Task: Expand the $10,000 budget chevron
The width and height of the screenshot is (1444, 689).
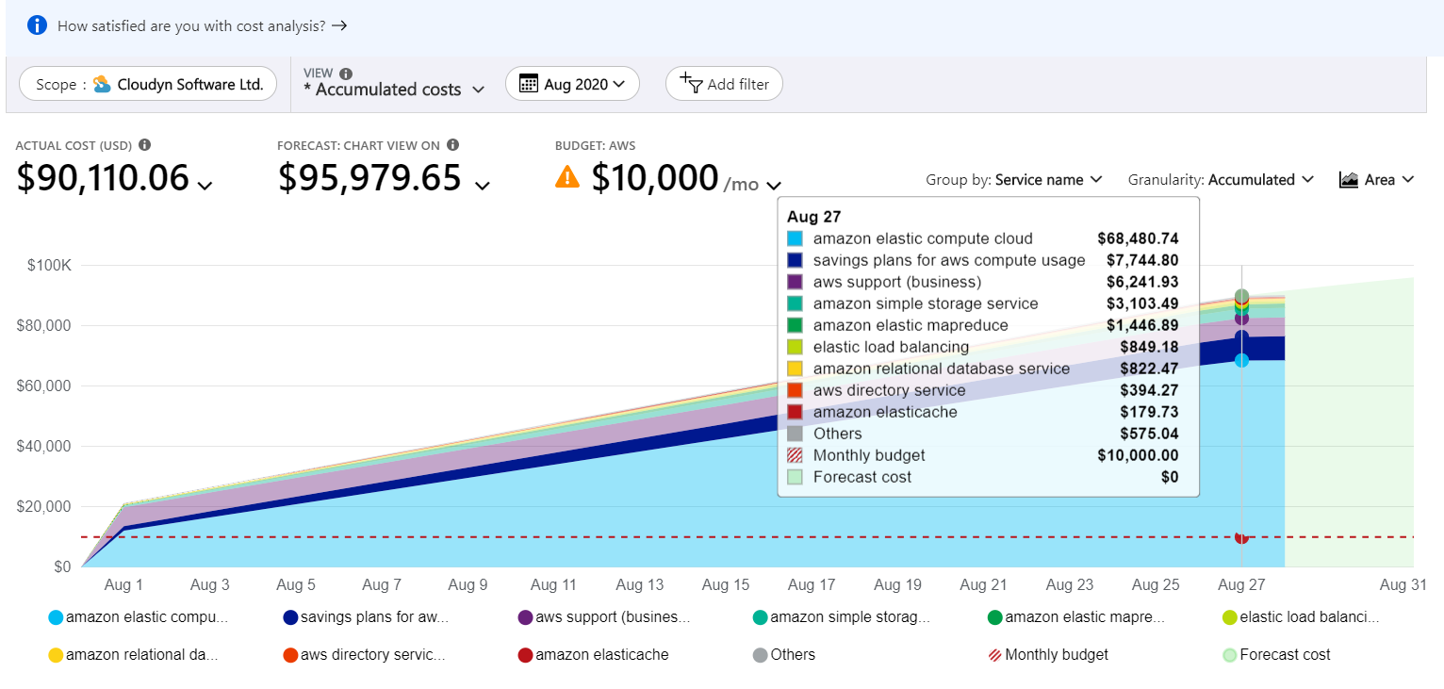Action: pos(774,186)
